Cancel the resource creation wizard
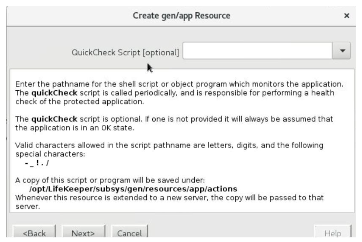Screen dimensions: 362x242 (x=129, y=233)
